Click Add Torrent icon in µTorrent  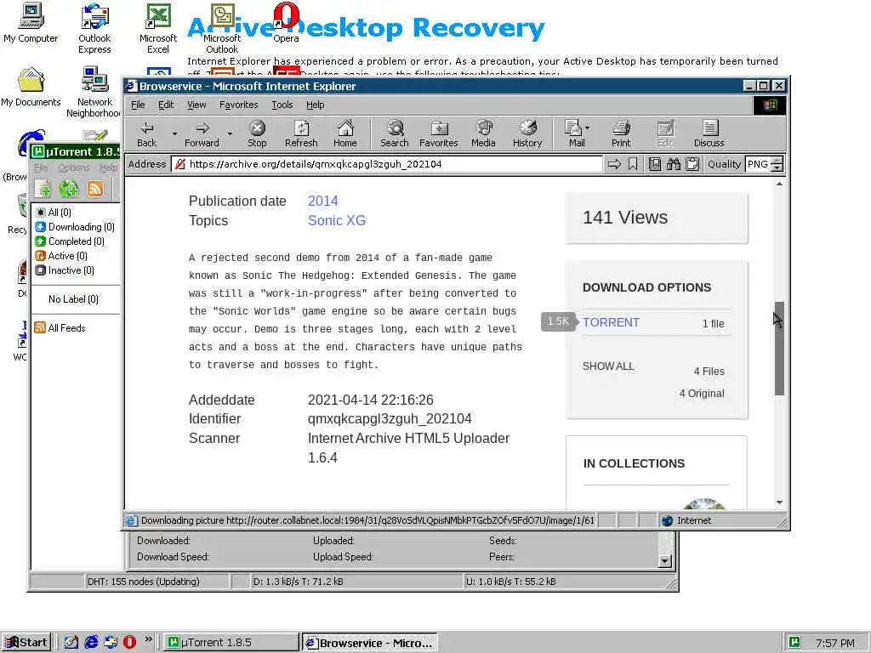(x=43, y=189)
